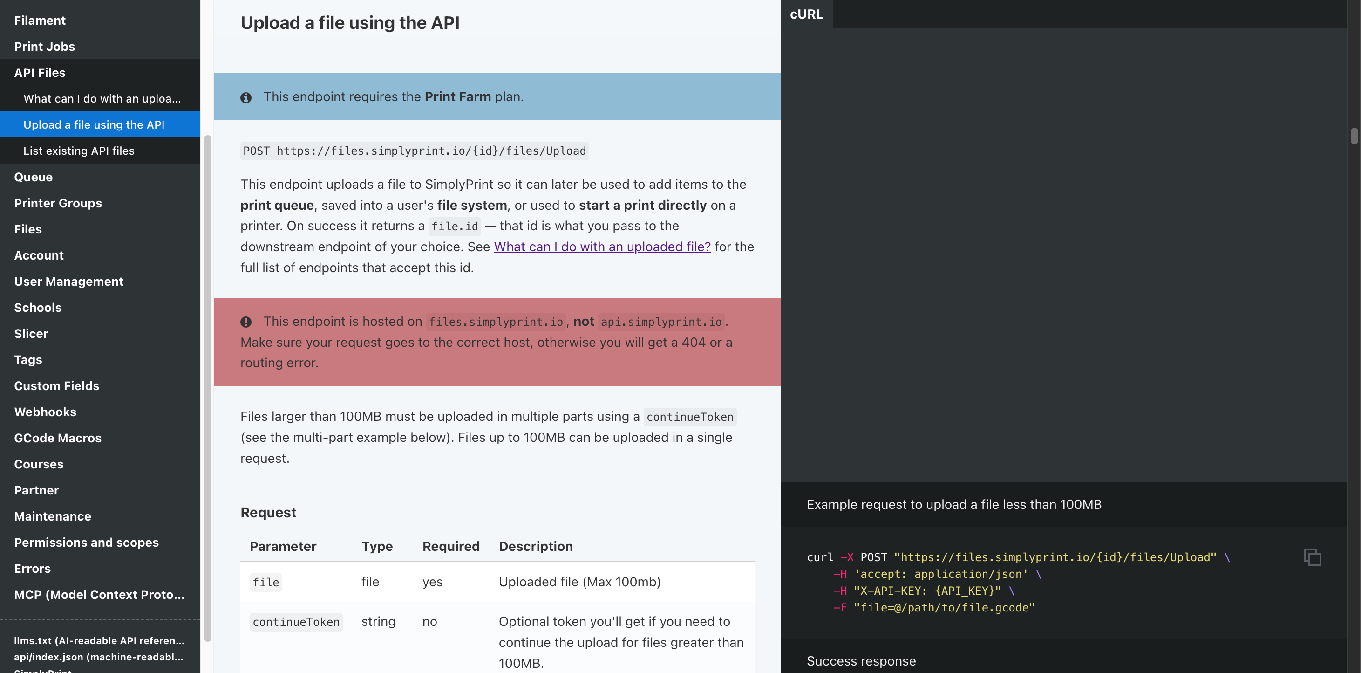The height and width of the screenshot is (673, 1361).
Task: Click the POST endpoint URL text
Action: coord(415,151)
